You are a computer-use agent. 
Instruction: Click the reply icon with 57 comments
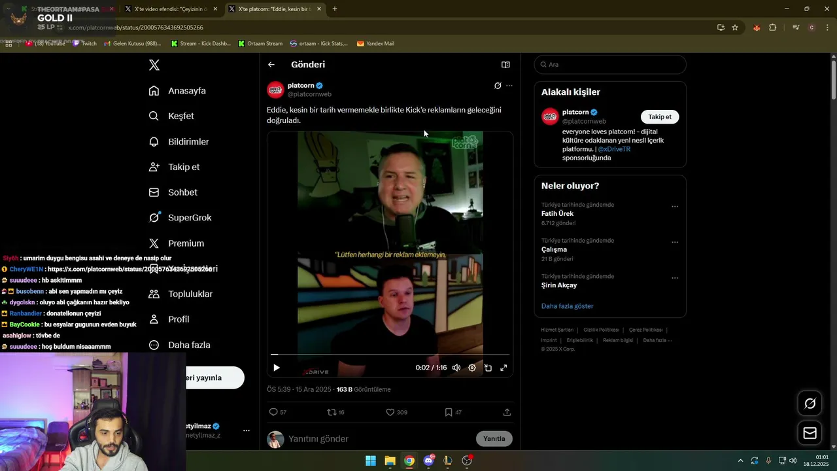278,412
